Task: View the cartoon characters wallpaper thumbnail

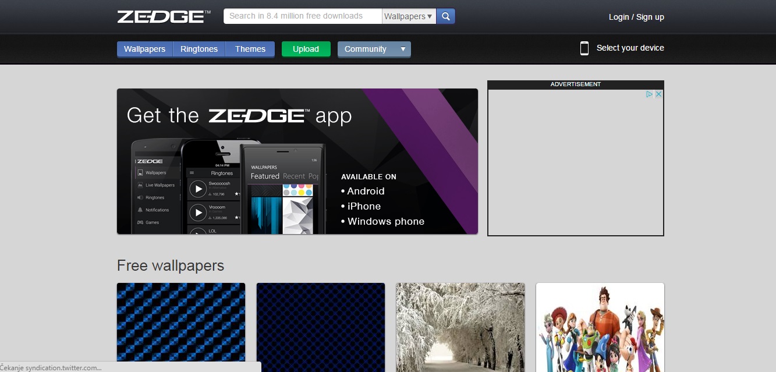Action: 600,326
